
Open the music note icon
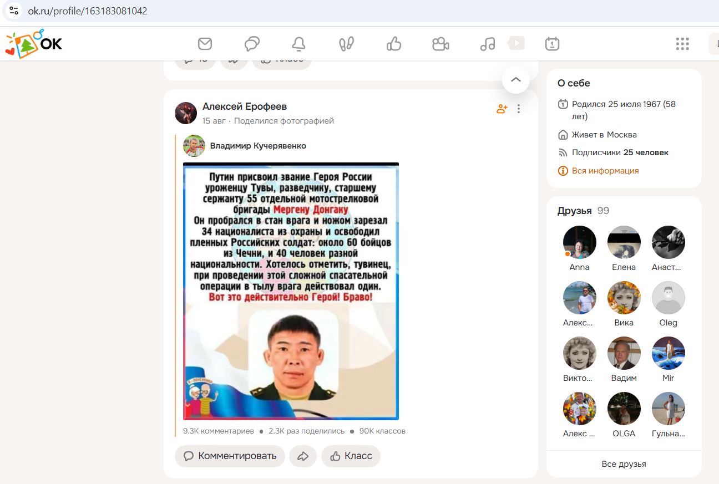[x=488, y=44]
